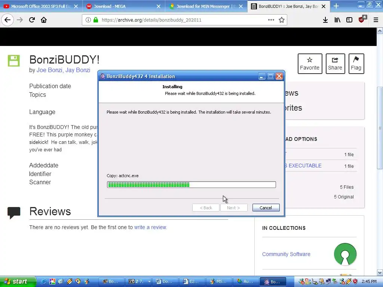Close the MSN Messenger download tab

tap(241, 6)
